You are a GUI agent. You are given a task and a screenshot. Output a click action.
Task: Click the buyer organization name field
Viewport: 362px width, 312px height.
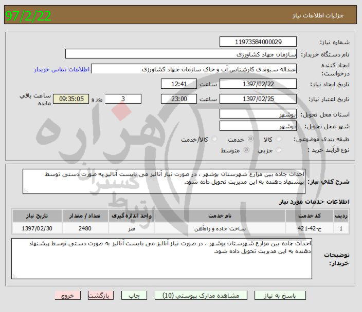coord(181,54)
